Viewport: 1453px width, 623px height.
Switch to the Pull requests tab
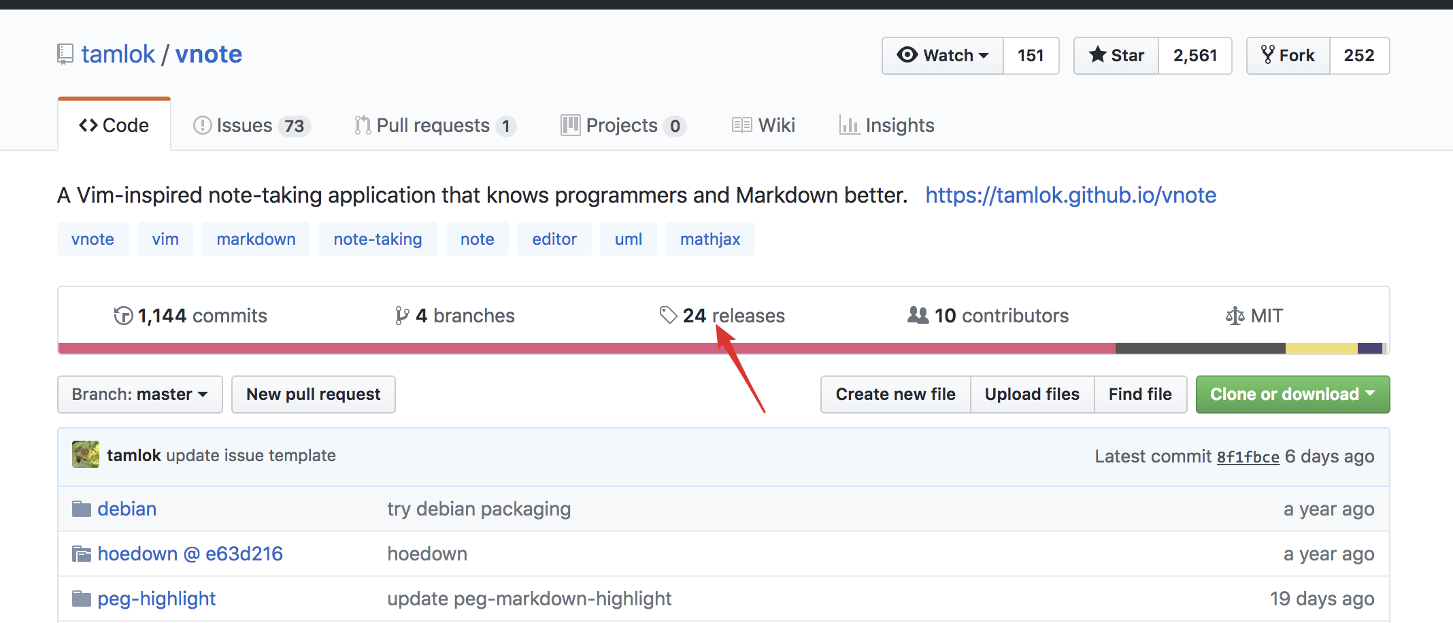point(435,125)
